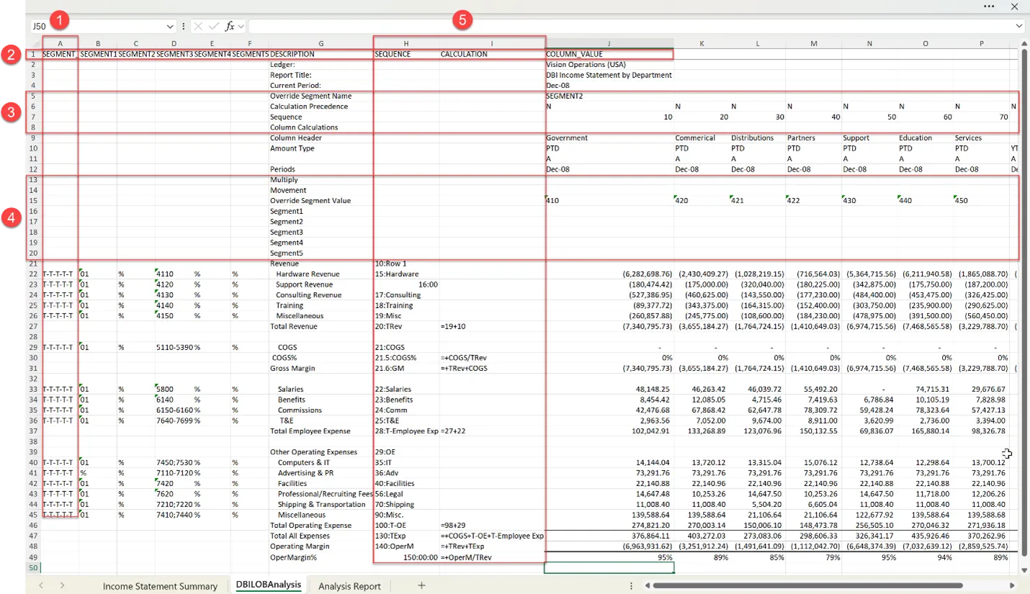
Task: Click the 5110-5390 segment range cell
Action: (174, 347)
